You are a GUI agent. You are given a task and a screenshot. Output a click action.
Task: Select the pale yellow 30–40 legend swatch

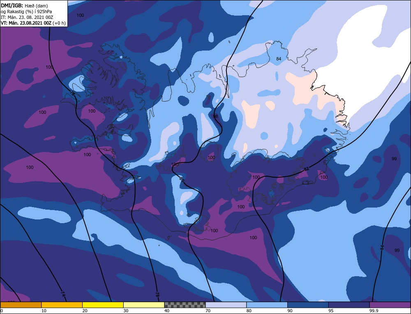pos(144,305)
